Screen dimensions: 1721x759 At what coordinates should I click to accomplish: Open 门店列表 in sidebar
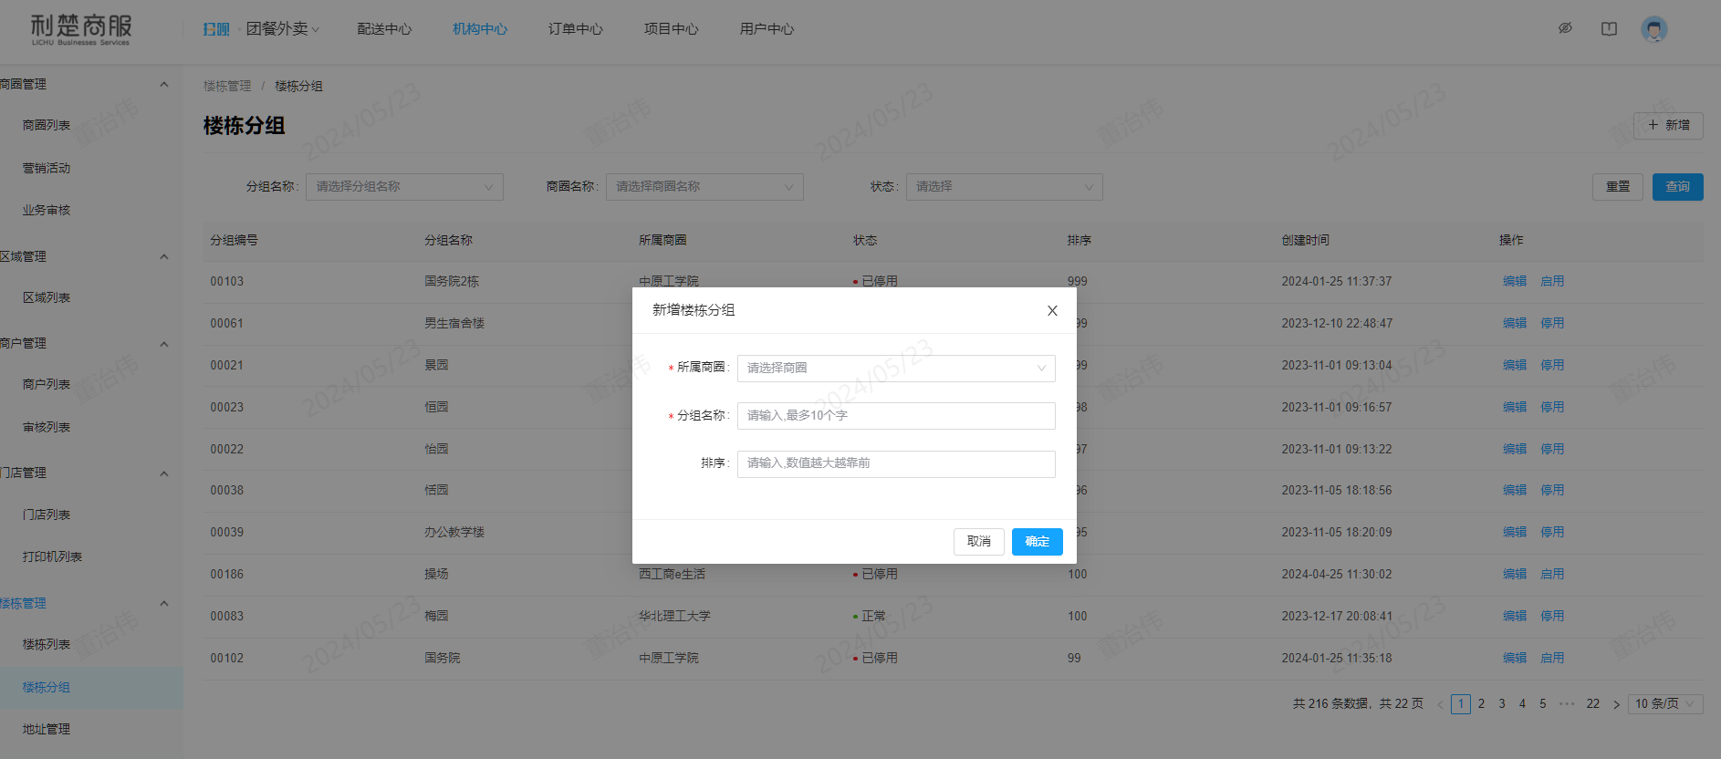tap(47, 515)
